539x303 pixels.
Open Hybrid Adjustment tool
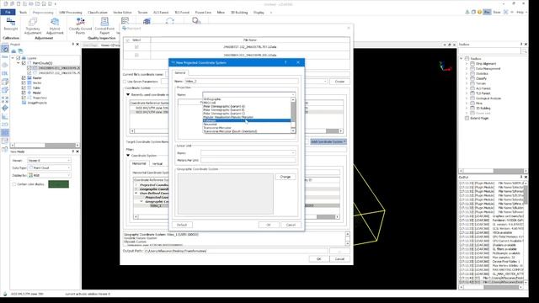pos(55,26)
